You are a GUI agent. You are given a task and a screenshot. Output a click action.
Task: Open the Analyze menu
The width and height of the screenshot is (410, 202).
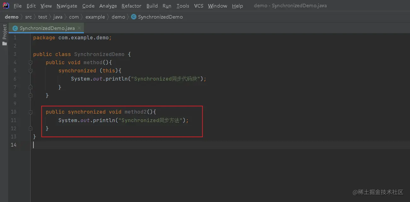coord(108,6)
